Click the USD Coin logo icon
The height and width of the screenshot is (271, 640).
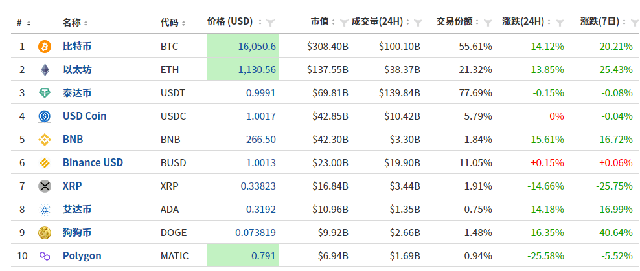pos(45,116)
